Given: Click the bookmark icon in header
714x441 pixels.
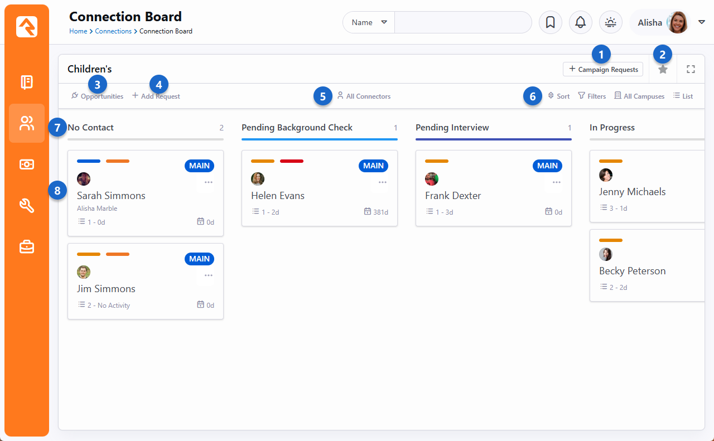Looking at the screenshot, I should [550, 22].
